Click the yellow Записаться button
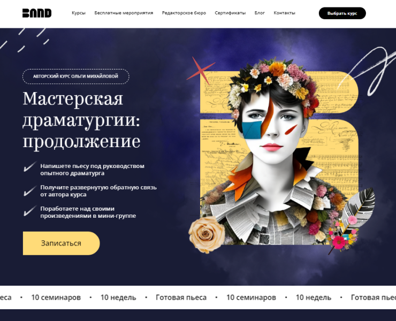The image size is (396, 321). point(62,243)
